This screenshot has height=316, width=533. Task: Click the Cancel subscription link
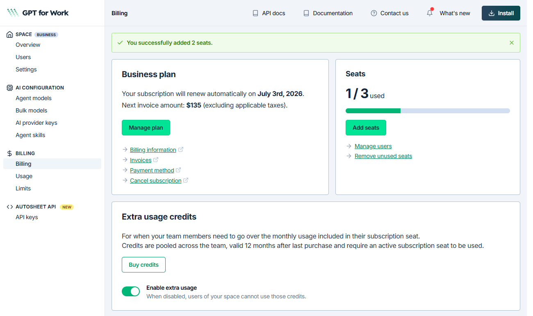(156, 181)
